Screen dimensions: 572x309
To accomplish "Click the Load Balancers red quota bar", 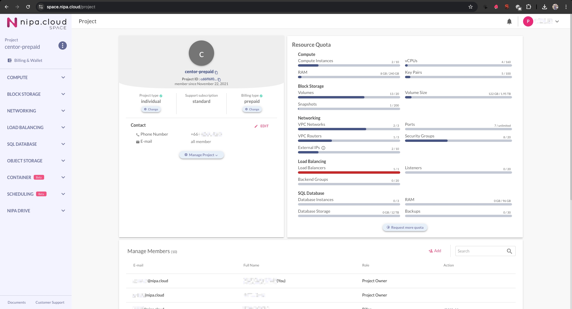I will click(x=349, y=172).
